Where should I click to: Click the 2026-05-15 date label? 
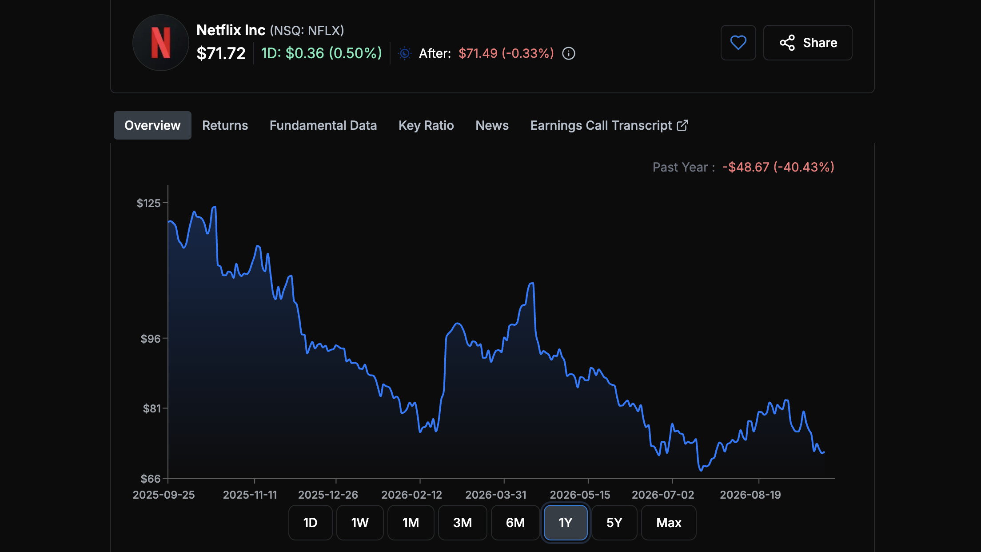(x=580, y=495)
